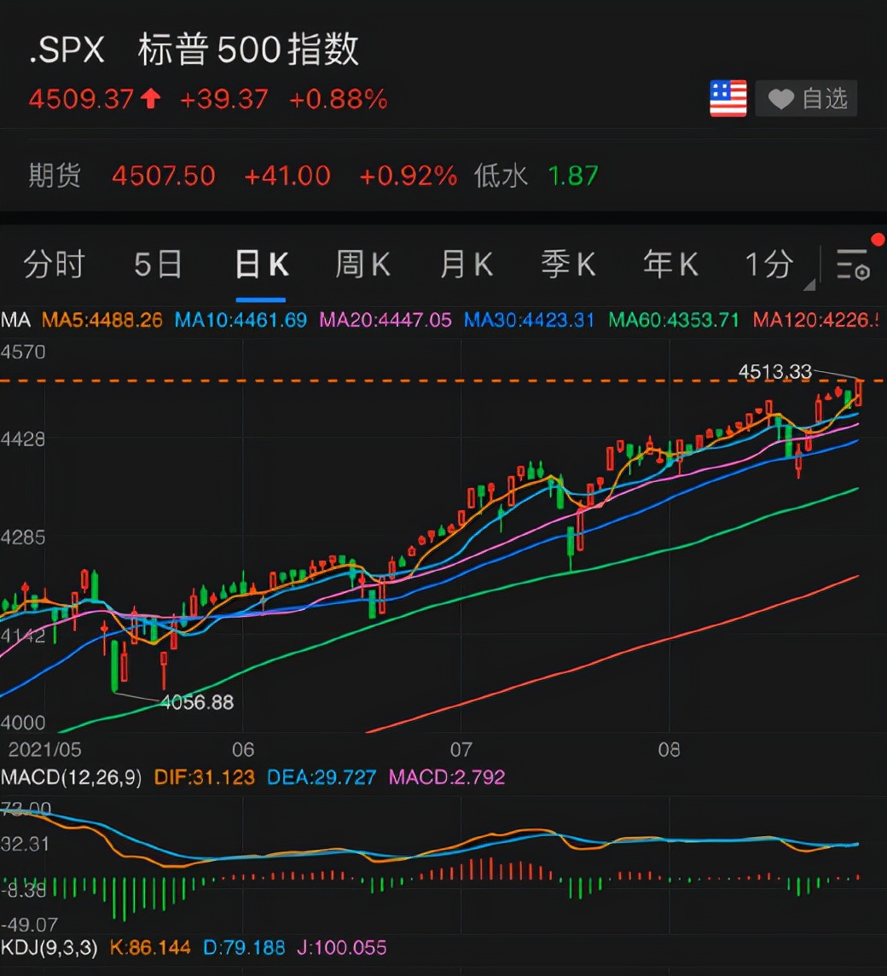The height and width of the screenshot is (976, 887).
Task: Click the 4000 price axis label
Action: click(x=23, y=723)
